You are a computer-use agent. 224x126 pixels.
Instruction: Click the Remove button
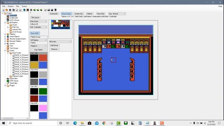click(x=54, y=49)
